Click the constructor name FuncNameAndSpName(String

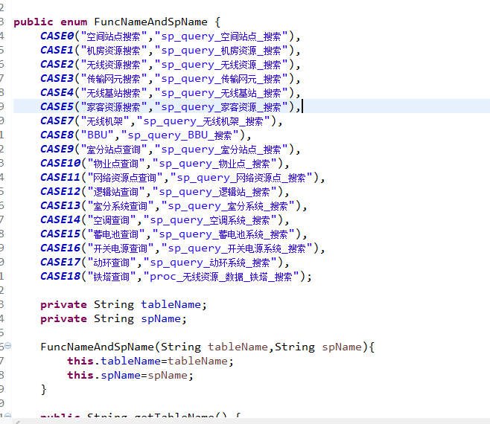[x=121, y=347]
